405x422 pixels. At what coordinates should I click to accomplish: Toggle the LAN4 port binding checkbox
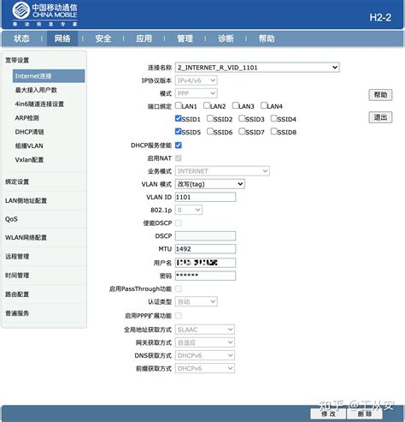pyautogui.click(x=264, y=105)
